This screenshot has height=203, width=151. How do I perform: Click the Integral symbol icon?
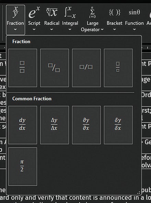point(70,12)
